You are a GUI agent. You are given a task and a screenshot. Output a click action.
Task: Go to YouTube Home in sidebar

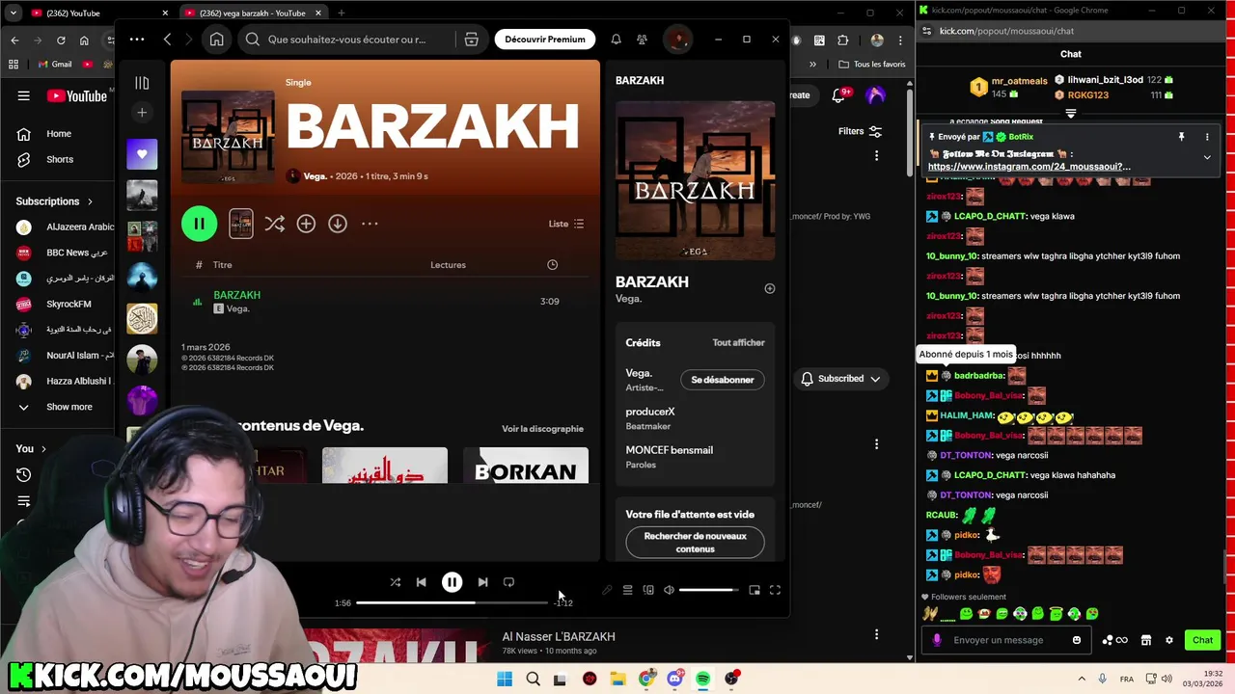[x=58, y=134]
